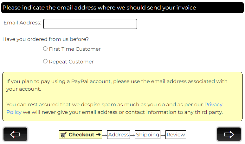245x144 pixels.
Task: Click the First Time Customer label text
Action: [75, 49]
